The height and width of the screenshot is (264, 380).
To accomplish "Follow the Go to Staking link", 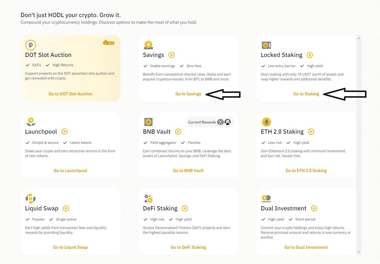I will click(x=306, y=94).
